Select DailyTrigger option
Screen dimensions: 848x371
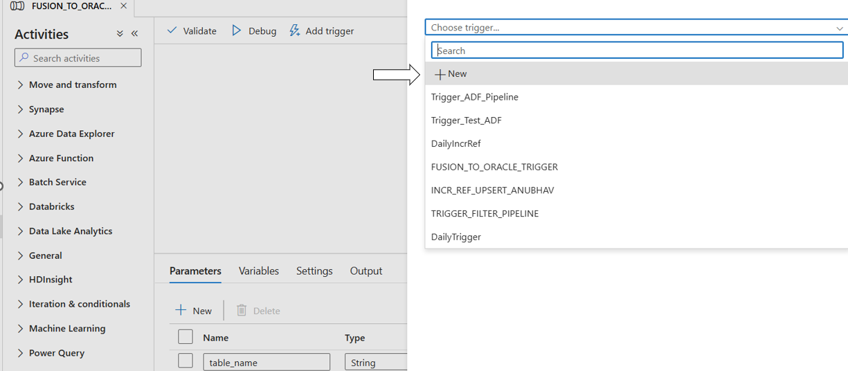coord(636,237)
